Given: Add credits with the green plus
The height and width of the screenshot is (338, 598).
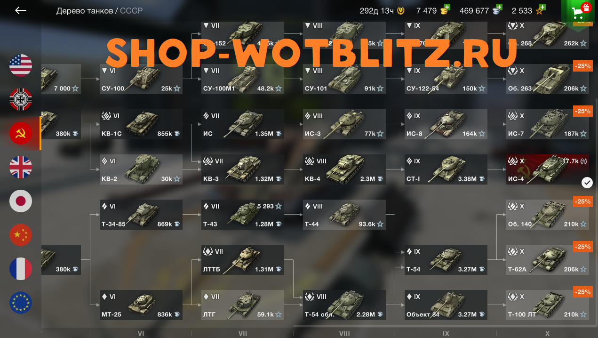Looking at the screenshot, I should tap(499, 7).
